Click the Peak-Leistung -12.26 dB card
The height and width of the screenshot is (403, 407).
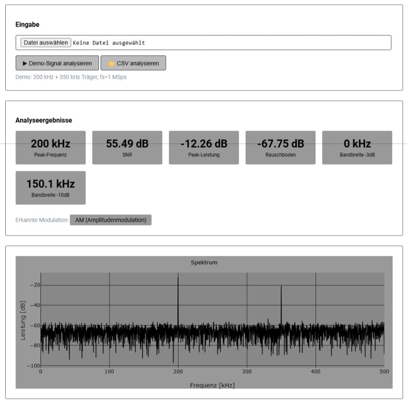click(x=203, y=148)
